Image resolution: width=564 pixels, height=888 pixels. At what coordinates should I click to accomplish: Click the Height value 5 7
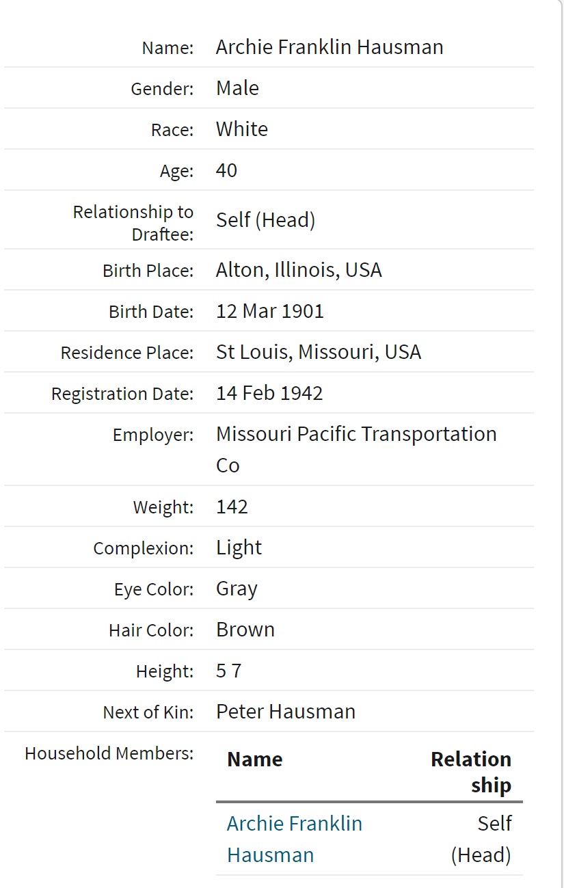click(228, 671)
